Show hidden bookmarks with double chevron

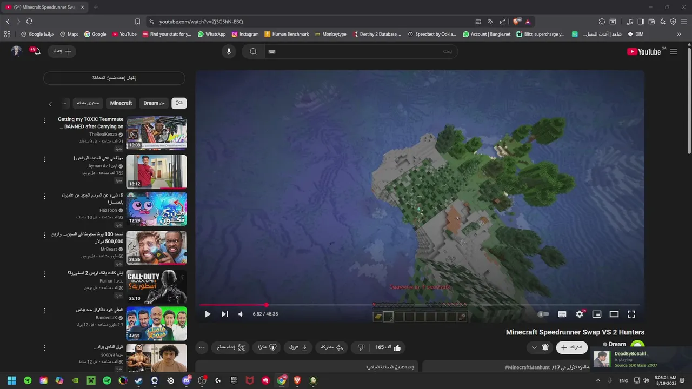tap(679, 34)
